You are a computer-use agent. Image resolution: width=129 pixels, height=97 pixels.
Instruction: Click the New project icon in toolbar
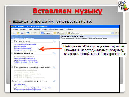[14, 33]
